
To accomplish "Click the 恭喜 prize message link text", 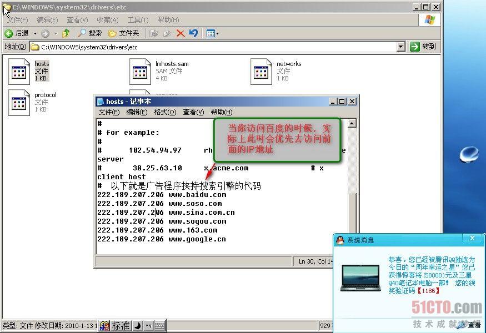I will [x=432, y=275].
